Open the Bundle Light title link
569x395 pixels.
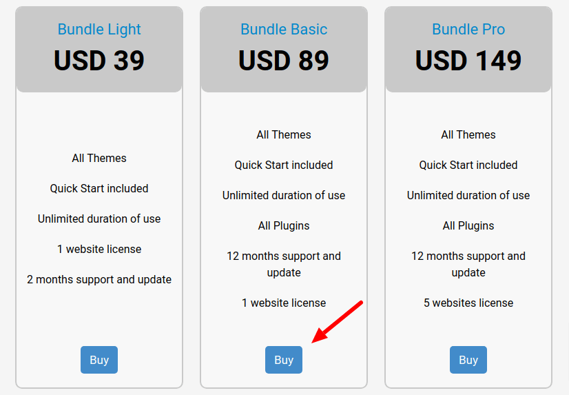click(99, 30)
